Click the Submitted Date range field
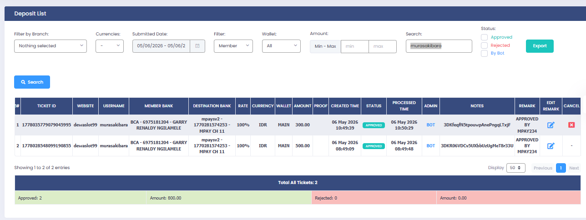The width and height of the screenshot is (586, 220). 162,46
